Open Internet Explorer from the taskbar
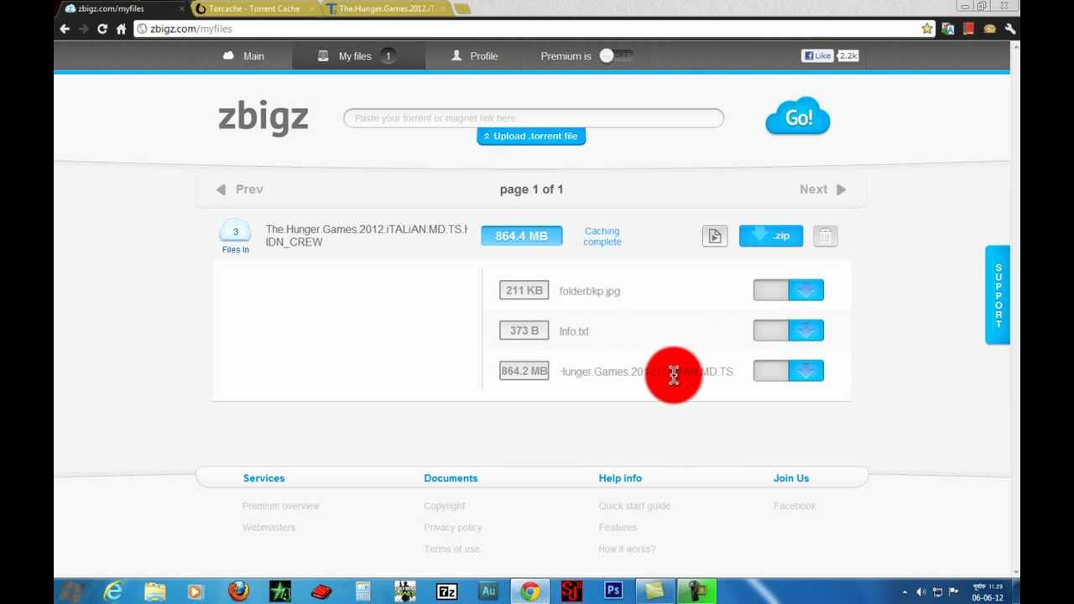The height and width of the screenshot is (604, 1074). pos(112,591)
